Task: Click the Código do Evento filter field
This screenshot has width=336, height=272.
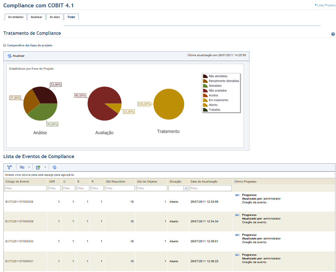Action: point(26,188)
